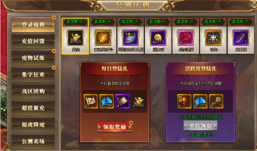Image resolution: width=257 pixels, height=151 pixels.
Task: Select the day 1 元宝 gold ingot reward
Action: [76, 38]
